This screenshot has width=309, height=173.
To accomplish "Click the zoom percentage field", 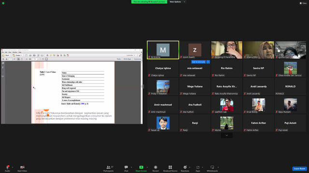I will coord(35,59).
